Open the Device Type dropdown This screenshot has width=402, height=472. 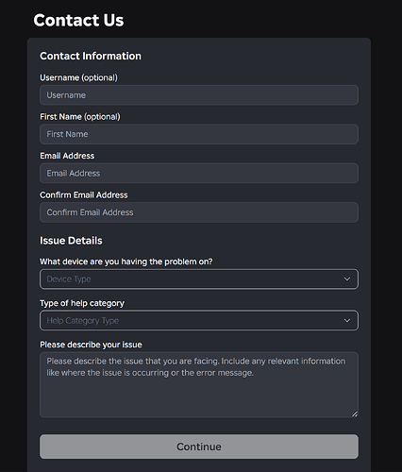pos(199,279)
